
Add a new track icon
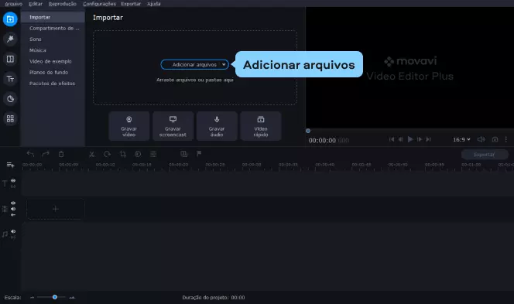11,165
